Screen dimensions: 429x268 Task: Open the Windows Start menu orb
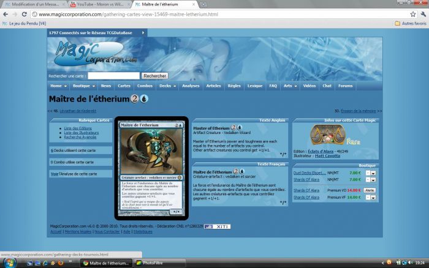coord(9,263)
